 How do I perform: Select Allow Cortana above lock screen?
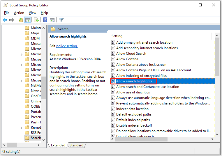141,65
